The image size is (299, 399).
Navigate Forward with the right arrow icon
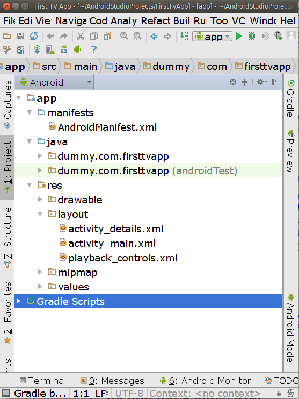click(x=167, y=36)
